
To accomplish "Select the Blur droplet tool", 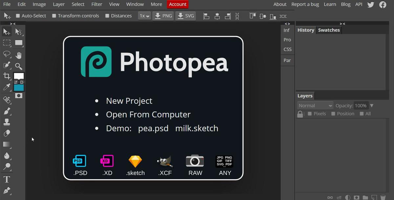I will 7,155.
